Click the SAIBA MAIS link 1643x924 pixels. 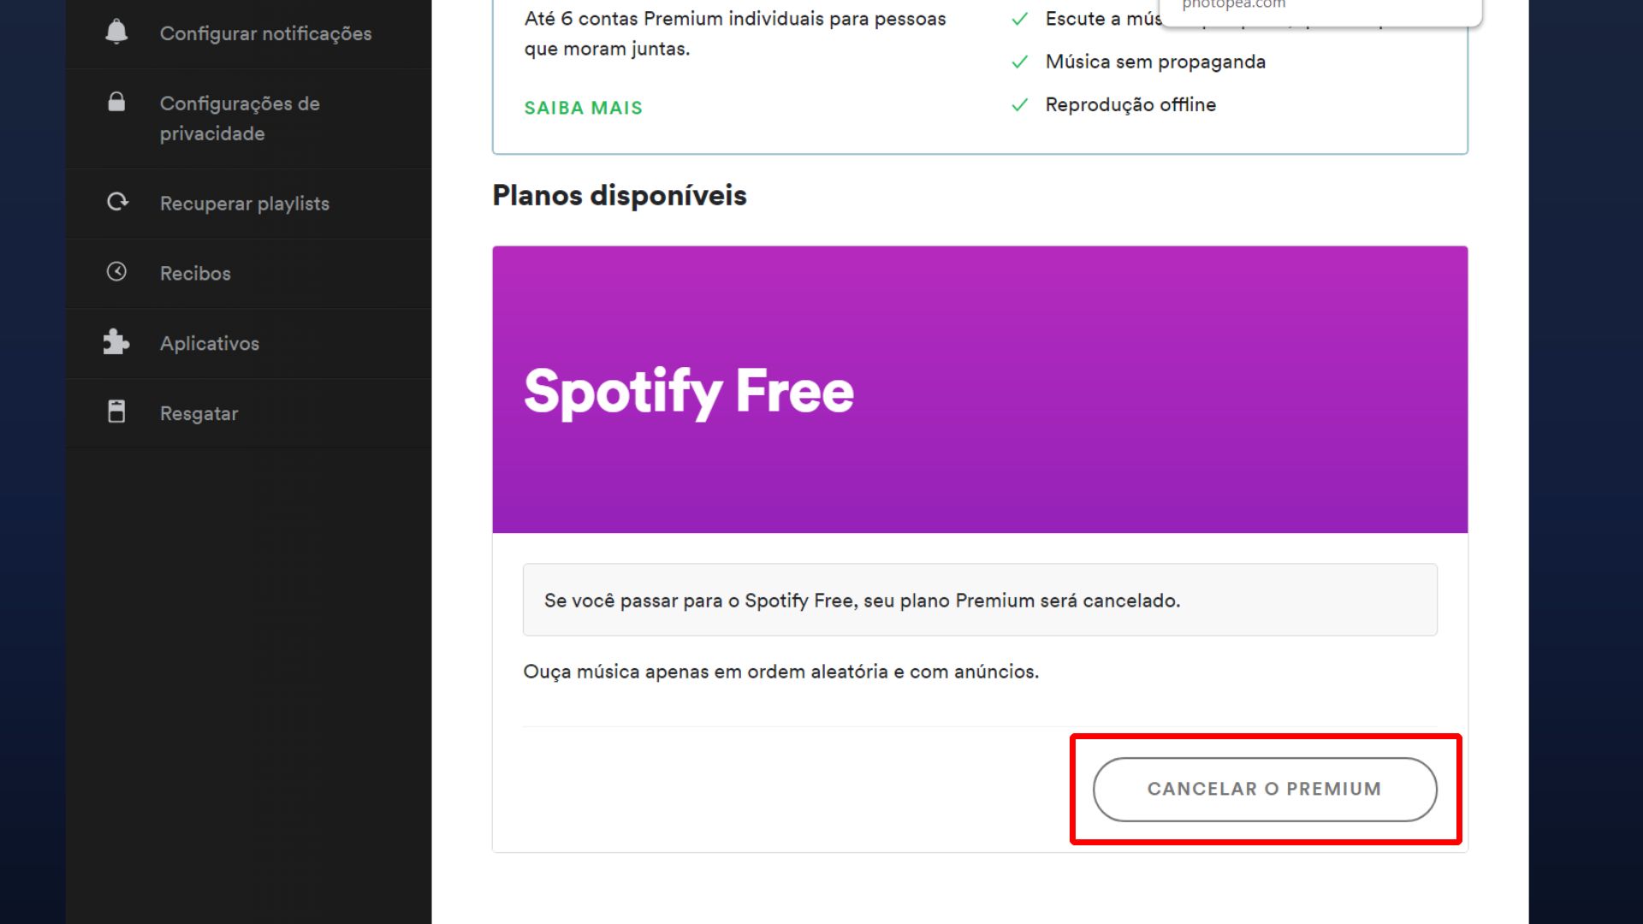583,108
